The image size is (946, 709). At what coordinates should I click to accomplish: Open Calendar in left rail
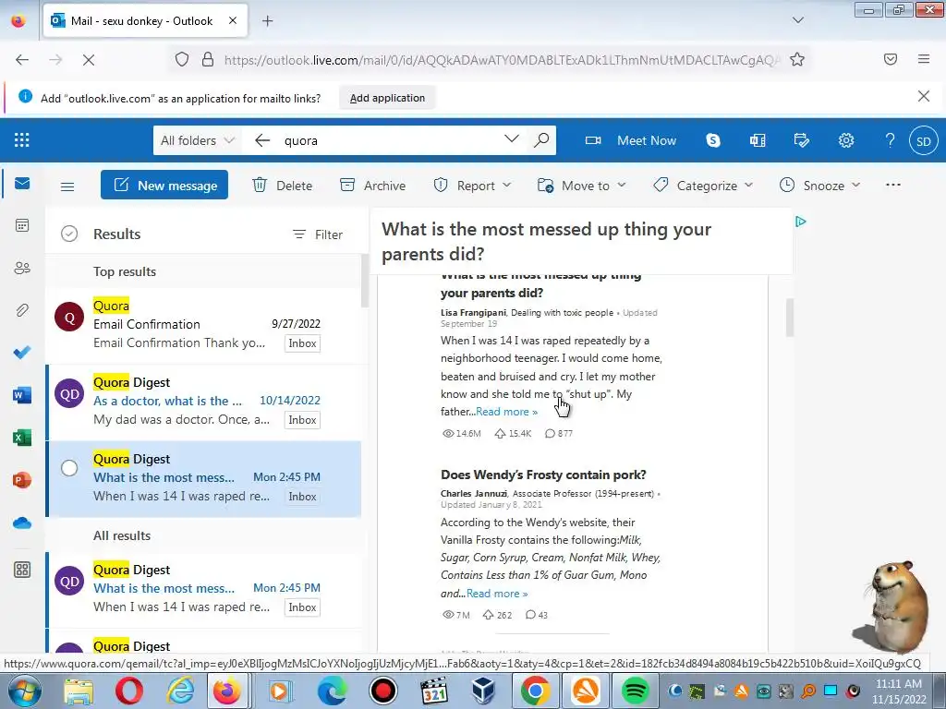[x=22, y=225]
